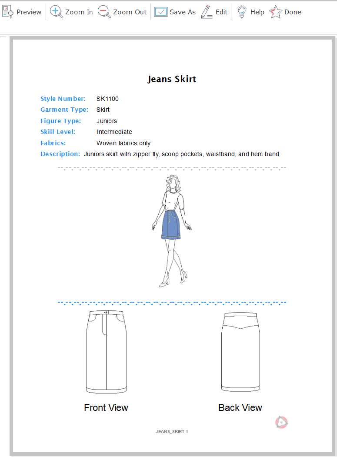Screen dimensions: 337x457
Task: Select the Intermediate skill level value
Action: (x=114, y=132)
